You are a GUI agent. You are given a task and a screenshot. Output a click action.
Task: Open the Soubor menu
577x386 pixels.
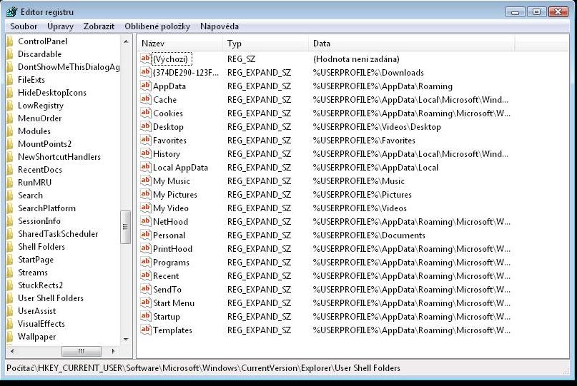click(x=24, y=26)
